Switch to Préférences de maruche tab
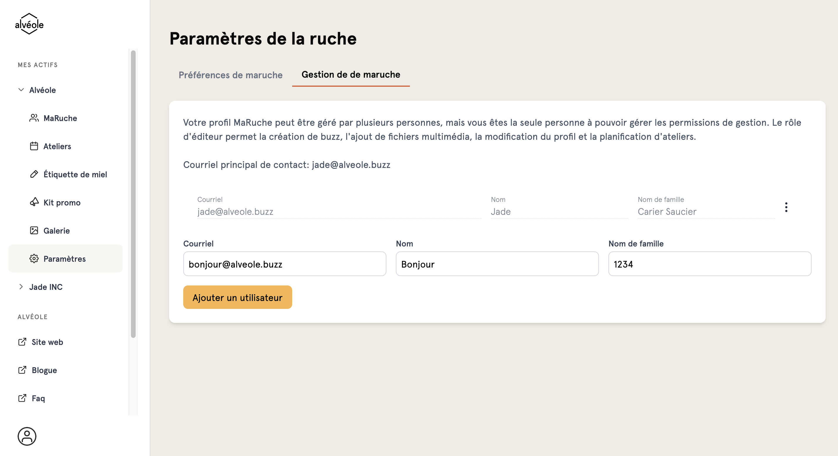This screenshot has height=456, width=838. point(230,75)
